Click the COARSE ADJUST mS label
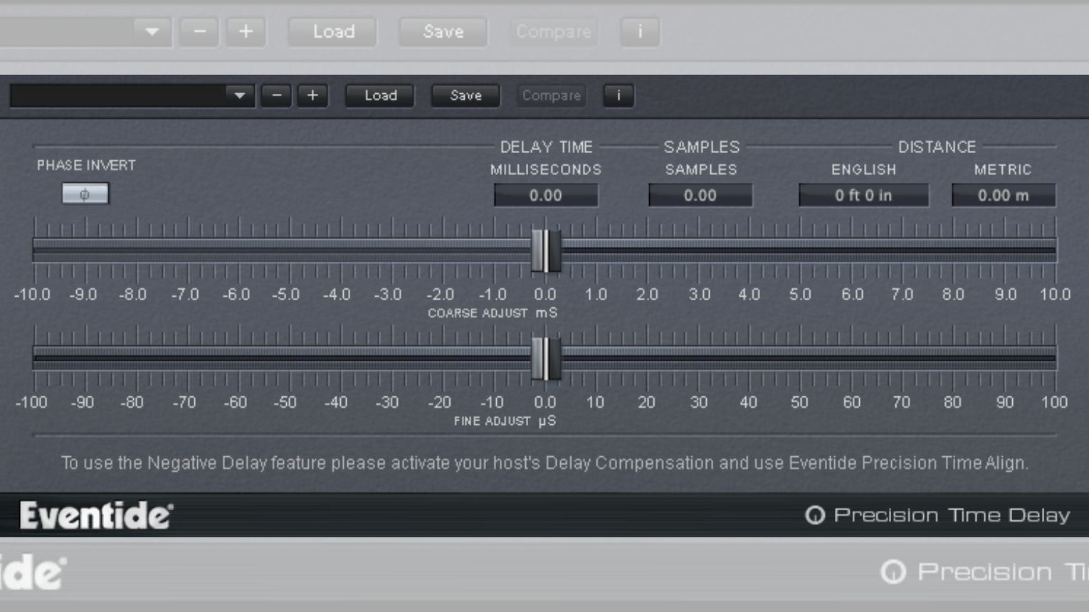The width and height of the screenshot is (1089, 612). coord(493,313)
